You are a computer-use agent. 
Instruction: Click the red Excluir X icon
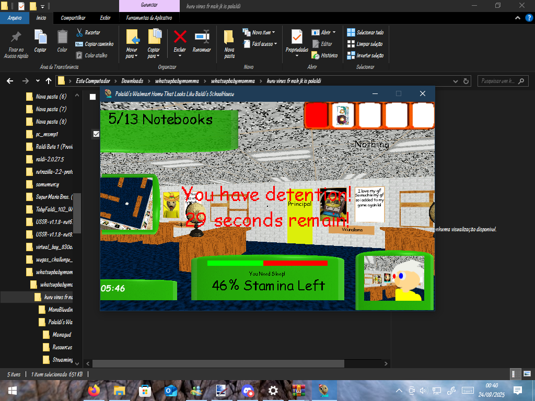(180, 37)
